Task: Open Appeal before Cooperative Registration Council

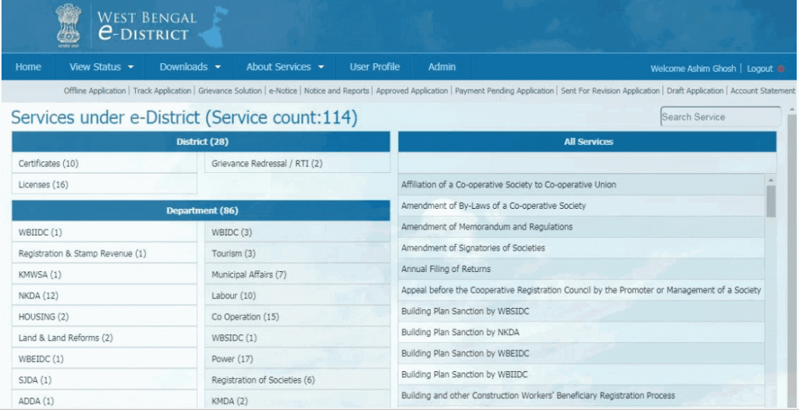Action: [x=581, y=290]
